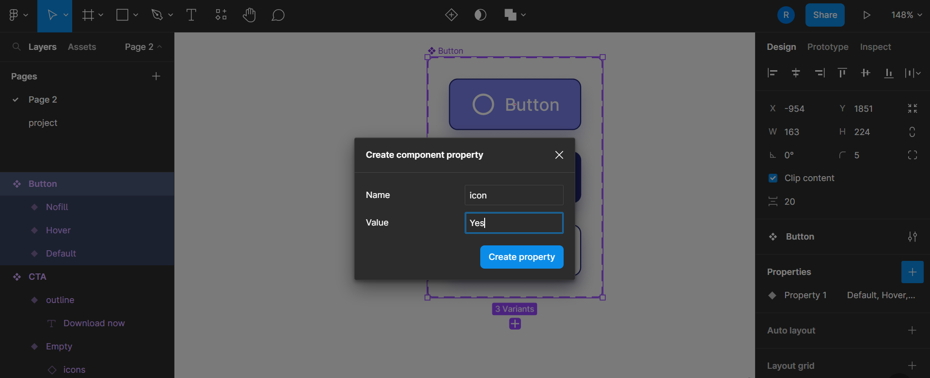
Task: Expand the Page 2 pages dropdown
Action: pyautogui.click(x=143, y=47)
